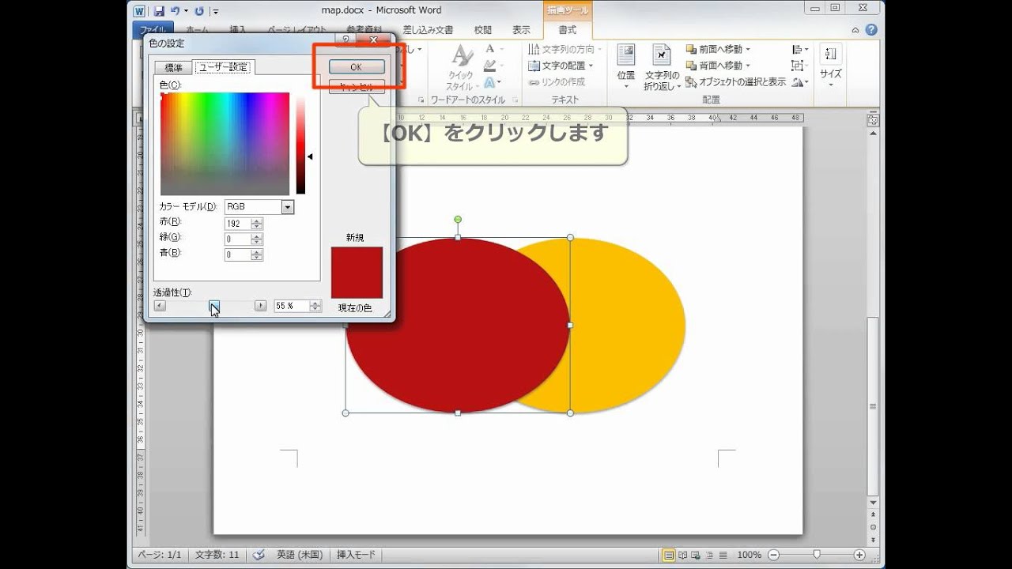Switch to 表示 View tab
Image resolution: width=1012 pixels, height=569 pixels.
(x=521, y=30)
